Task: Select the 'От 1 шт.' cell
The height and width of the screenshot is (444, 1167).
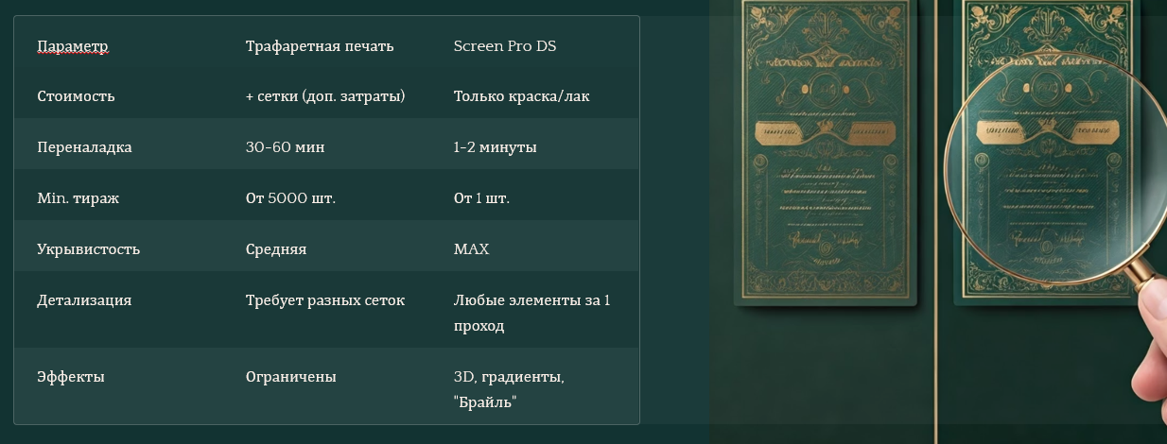Action: coord(481,198)
